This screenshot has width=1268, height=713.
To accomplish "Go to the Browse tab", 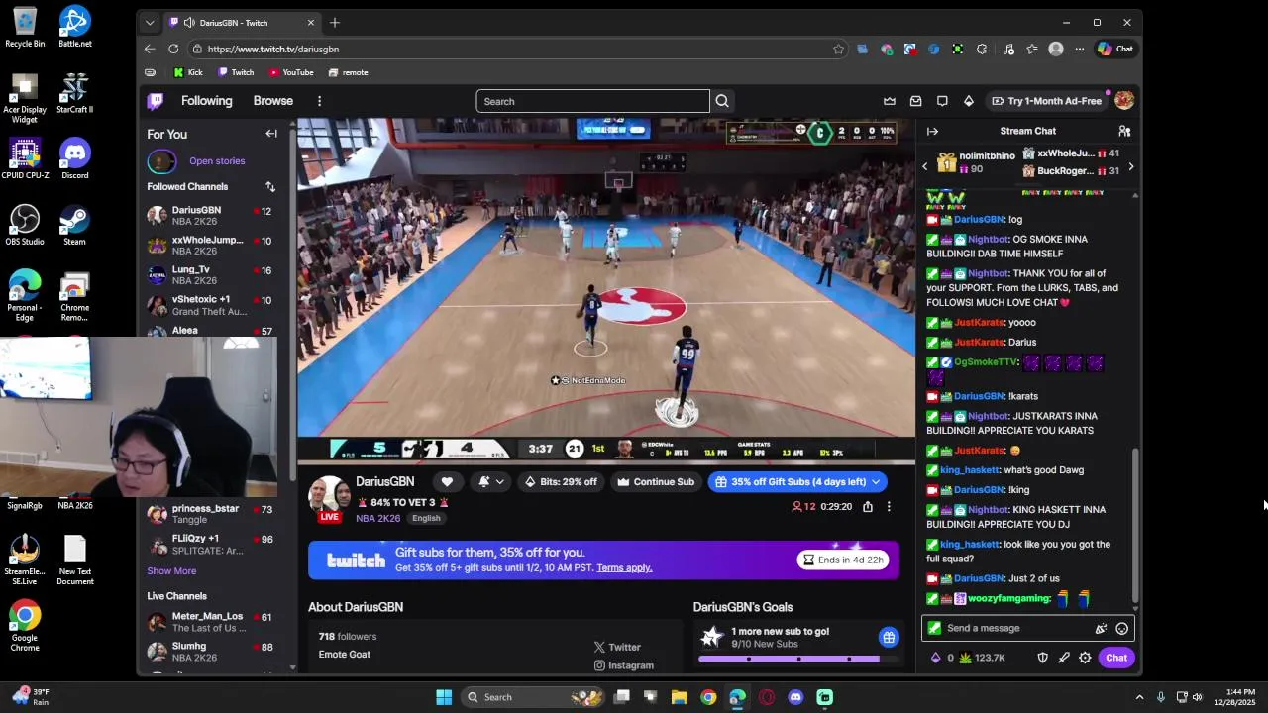I will (x=272, y=101).
